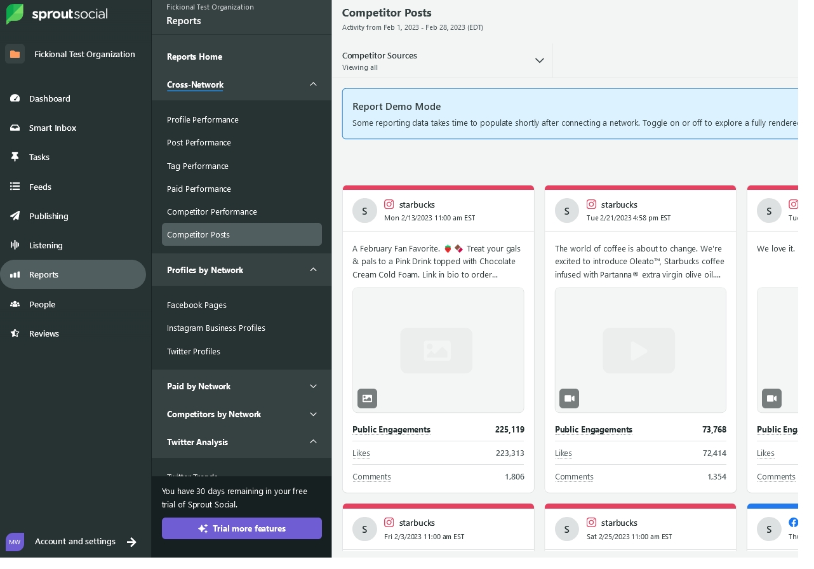Open Smart Inbox tray icon

coord(15,128)
